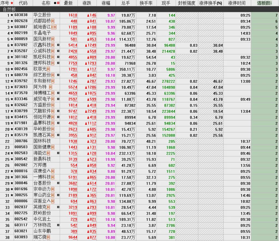Click the R badge next to 成都路桥

(53, 21)
